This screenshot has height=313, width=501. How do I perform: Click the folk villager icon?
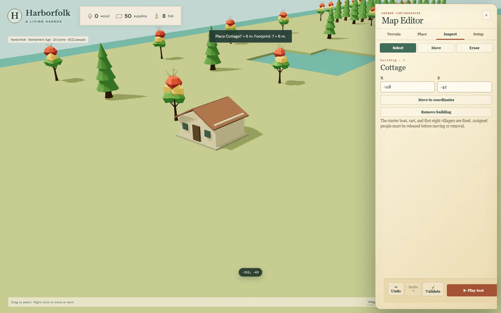coord(157,16)
